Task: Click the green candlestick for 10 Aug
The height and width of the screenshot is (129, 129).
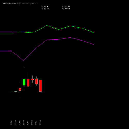Action: pyautogui.click(x=24, y=82)
